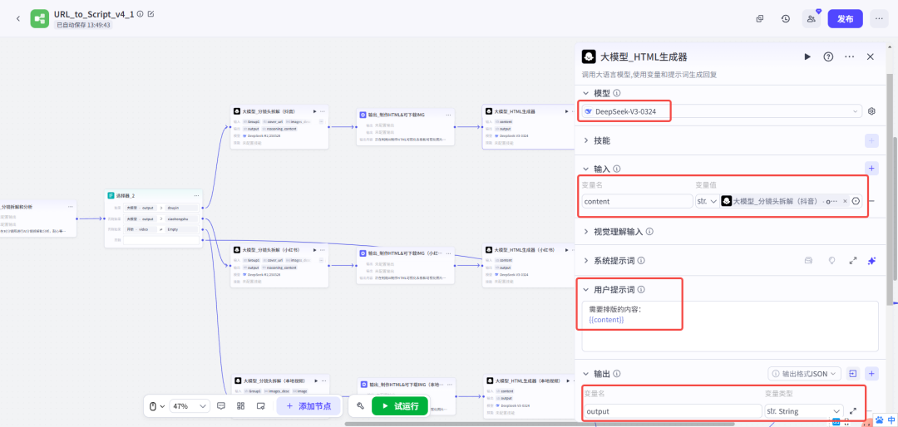Select the 大模型_分镜头拆解（本地视频） node

(x=280, y=395)
